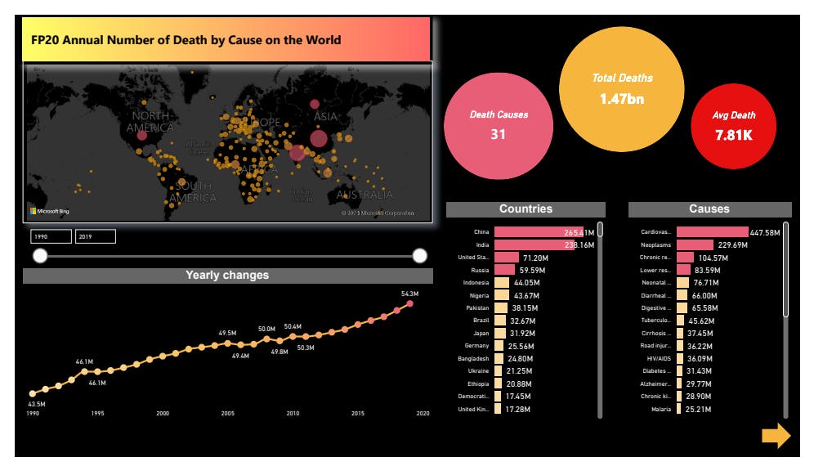Click the 1990 start year input box
814x471 pixels.
click(51, 236)
